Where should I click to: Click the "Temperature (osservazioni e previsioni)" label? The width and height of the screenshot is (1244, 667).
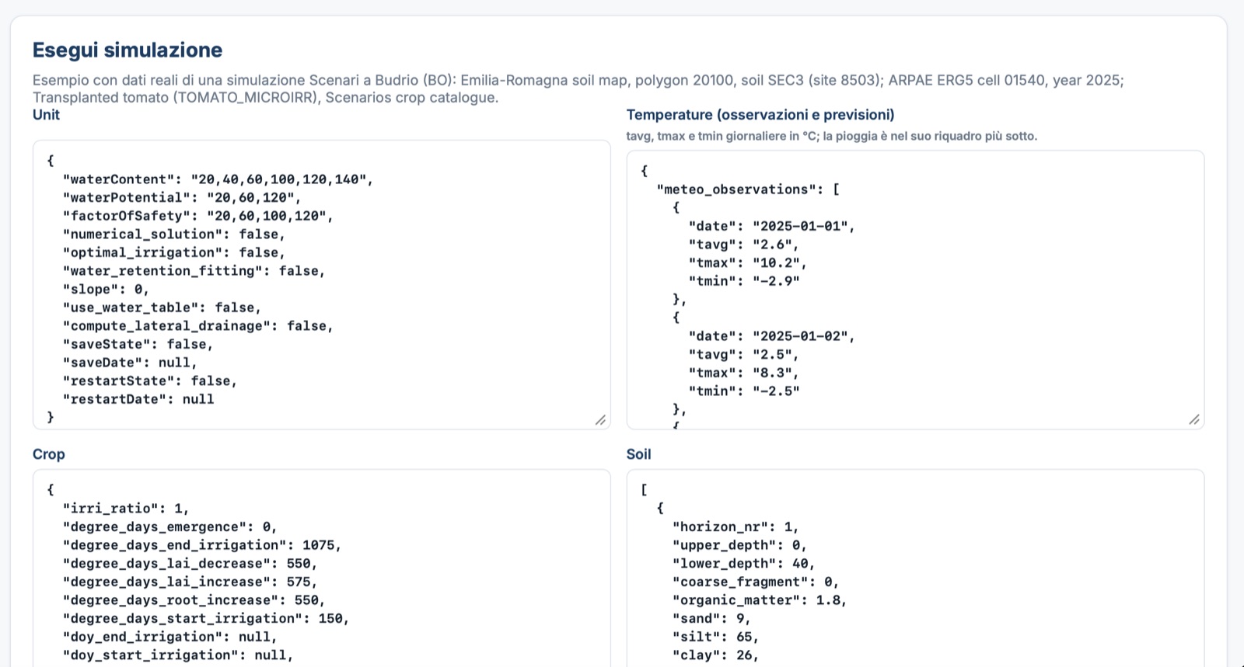(760, 115)
